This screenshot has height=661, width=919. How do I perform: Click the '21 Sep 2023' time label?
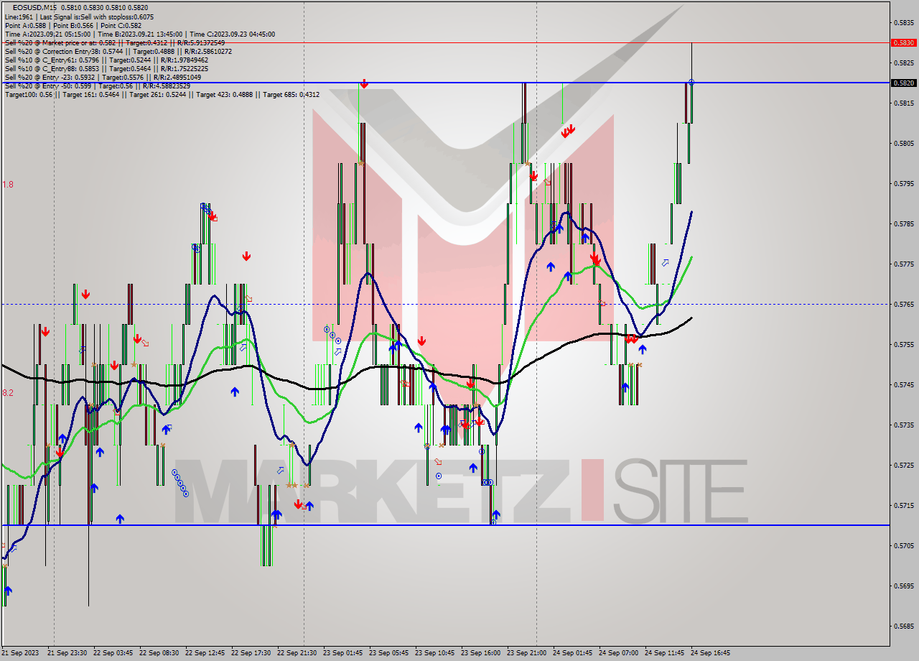20,653
